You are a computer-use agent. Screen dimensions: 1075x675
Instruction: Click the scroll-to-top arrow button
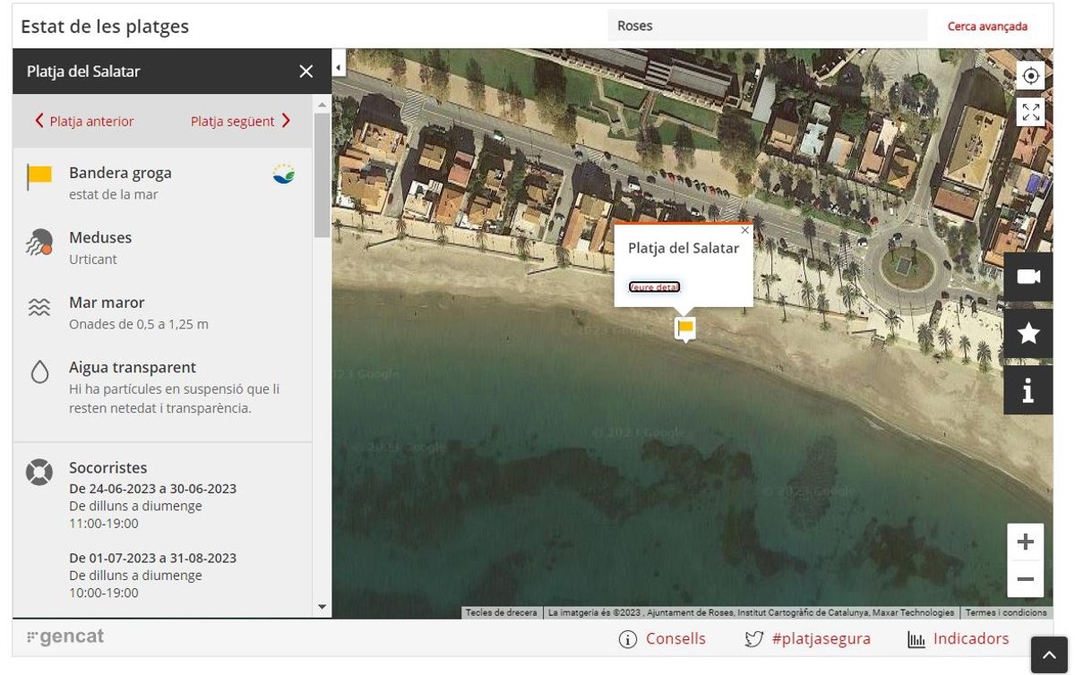click(x=1049, y=654)
